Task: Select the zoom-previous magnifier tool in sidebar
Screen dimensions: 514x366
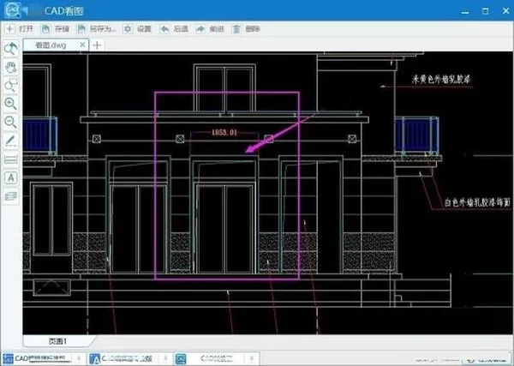Action: [11, 49]
